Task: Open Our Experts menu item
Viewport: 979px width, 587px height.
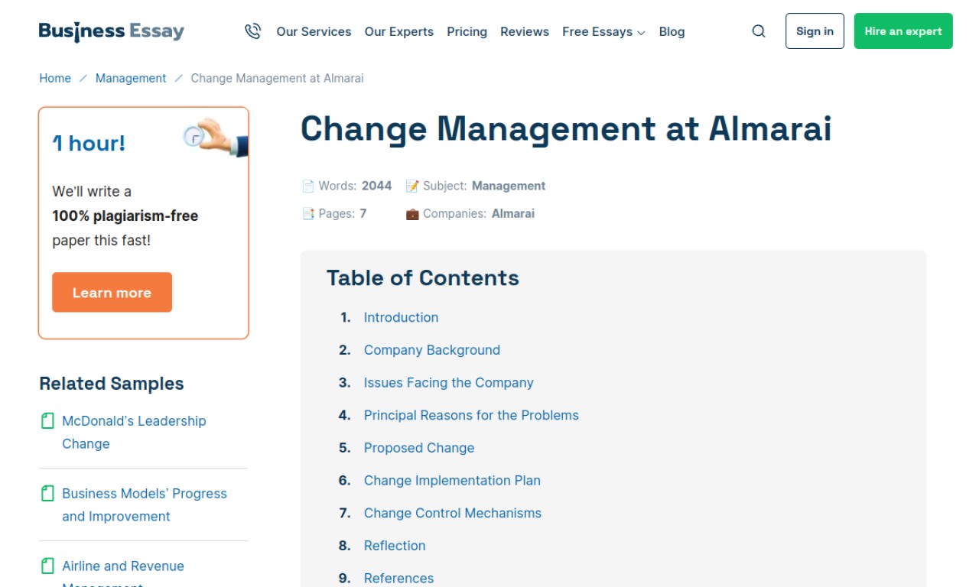Action: point(399,31)
